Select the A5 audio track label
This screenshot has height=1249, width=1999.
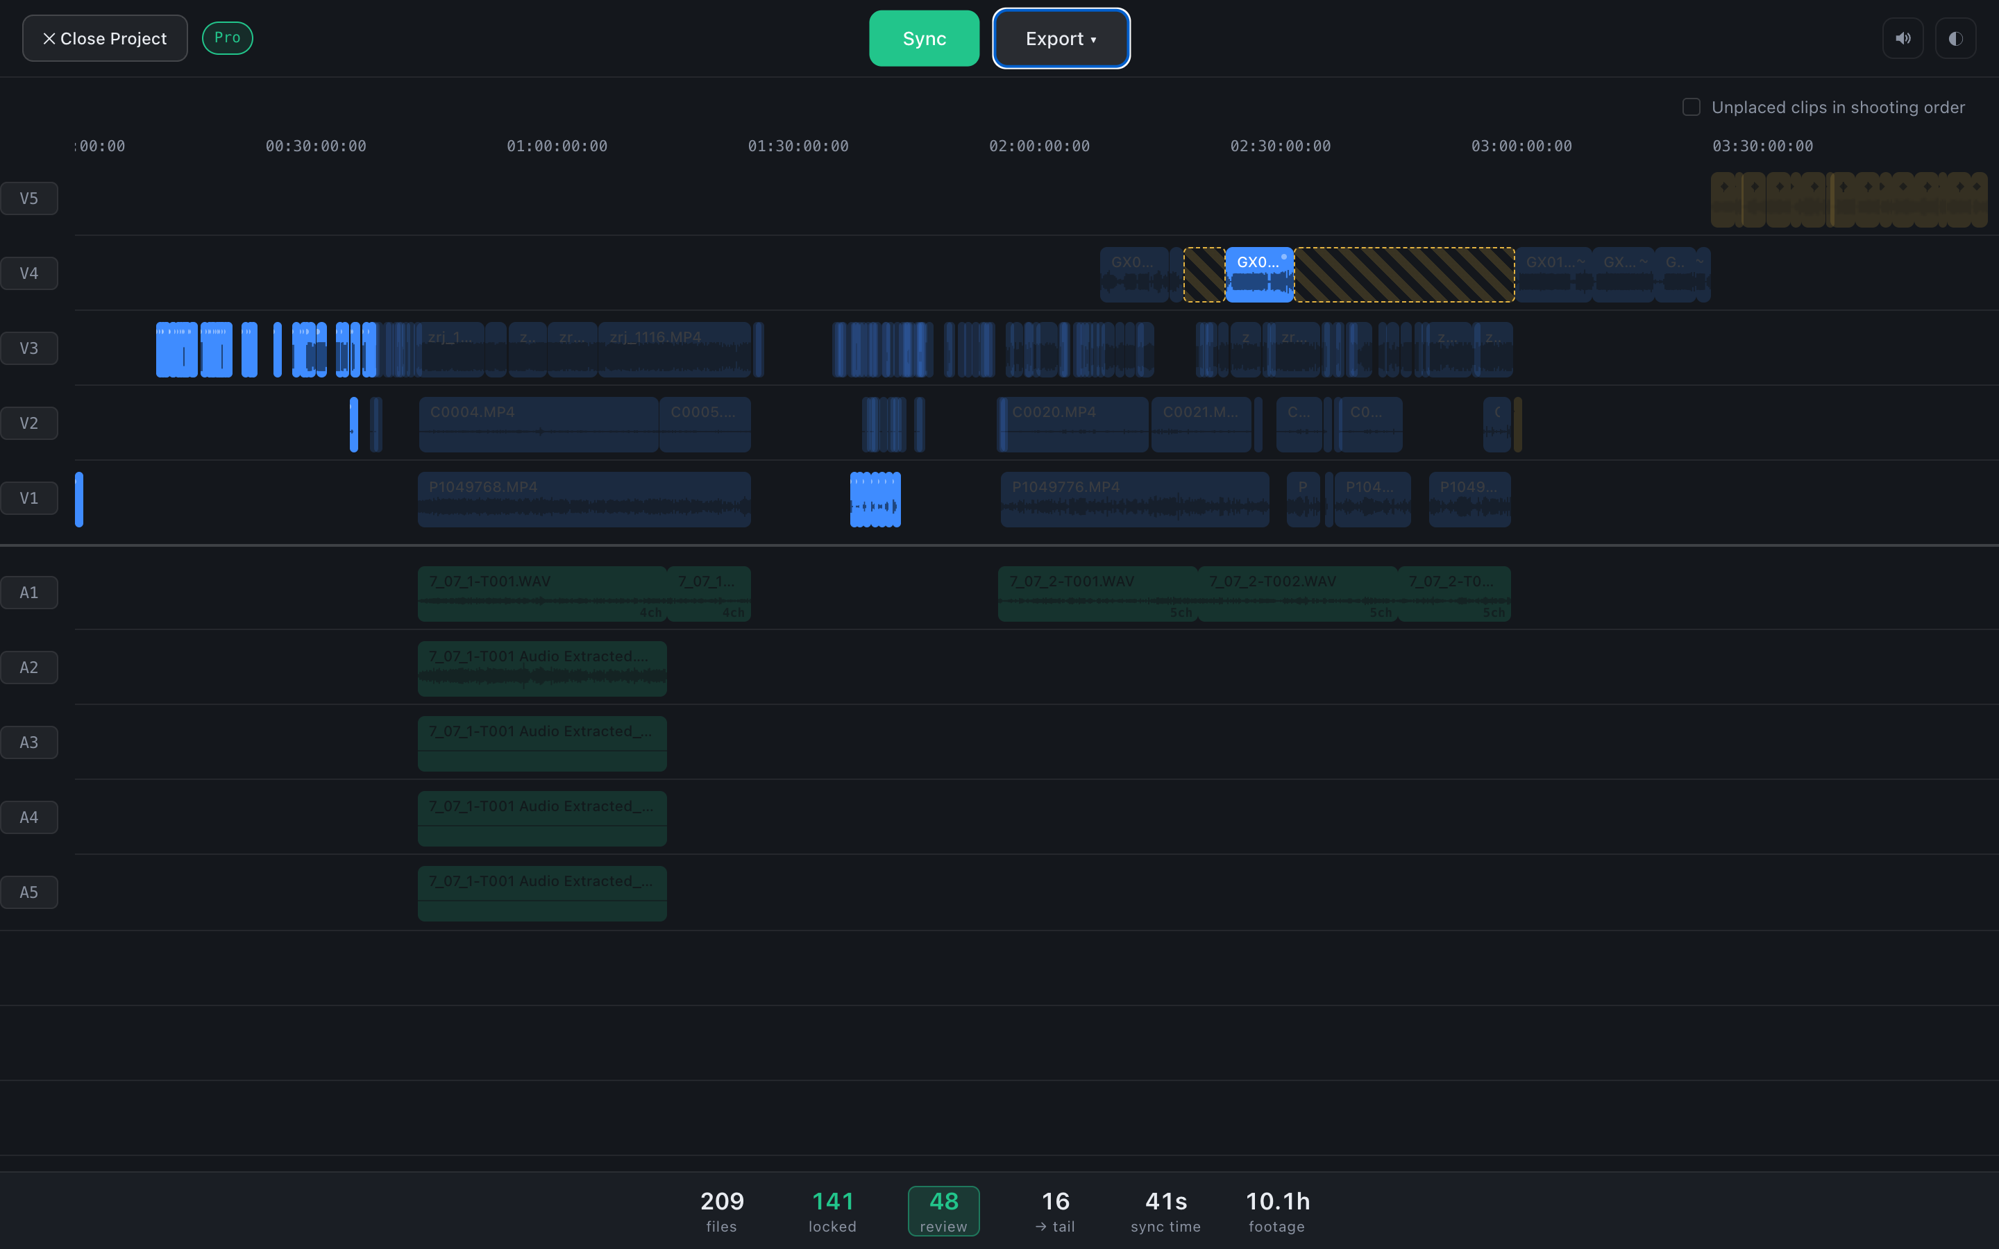(x=29, y=892)
